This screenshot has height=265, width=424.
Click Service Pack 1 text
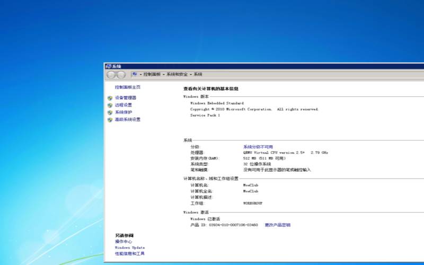(x=205, y=115)
